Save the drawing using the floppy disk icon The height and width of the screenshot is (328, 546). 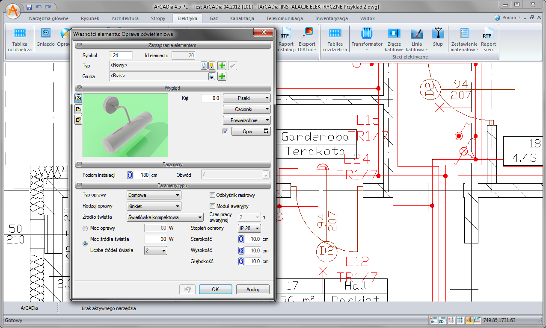click(x=29, y=7)
